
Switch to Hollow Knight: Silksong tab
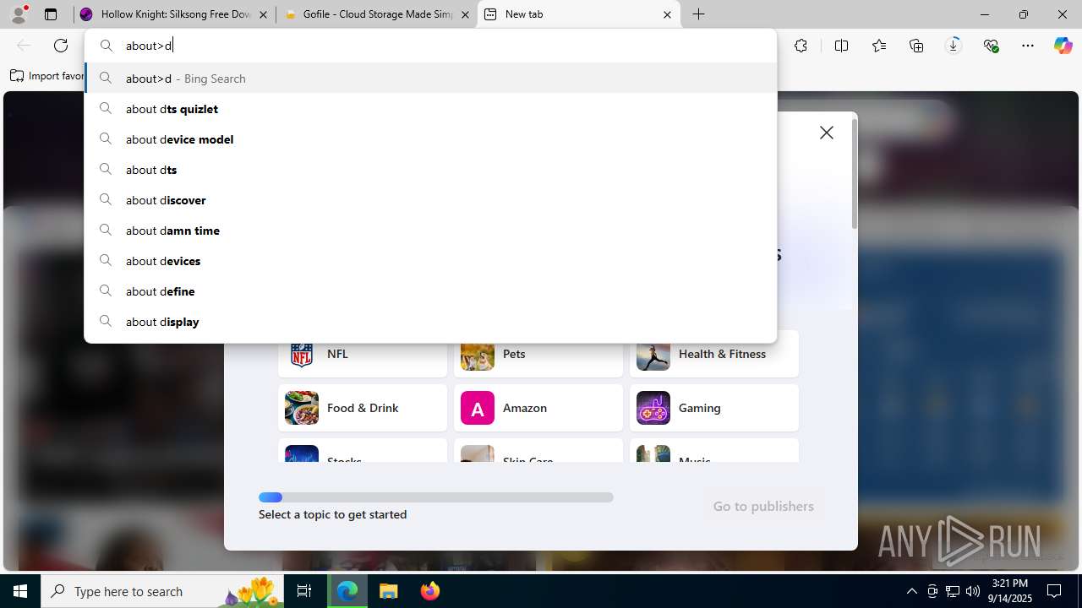point(175,14)
